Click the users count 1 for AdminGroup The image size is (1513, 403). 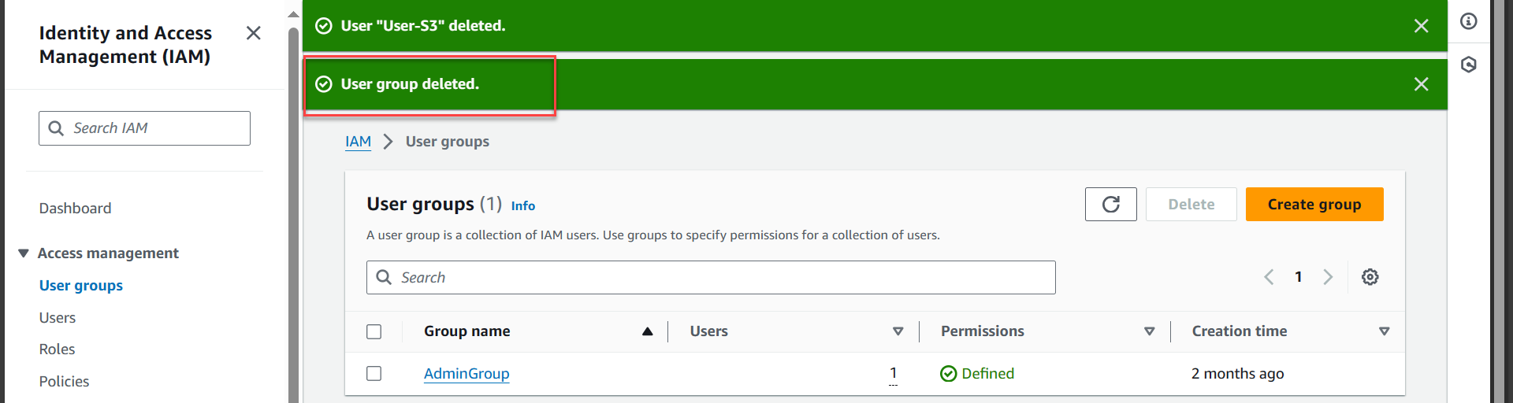(x=893, y=374)
